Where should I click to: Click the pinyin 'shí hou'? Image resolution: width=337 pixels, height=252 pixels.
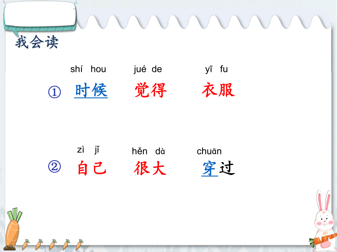click(88, 69)
